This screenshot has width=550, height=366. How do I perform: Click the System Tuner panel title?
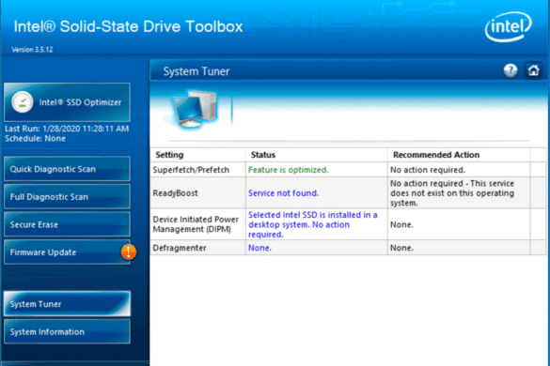pyautogui.click(x=196, y=71)
